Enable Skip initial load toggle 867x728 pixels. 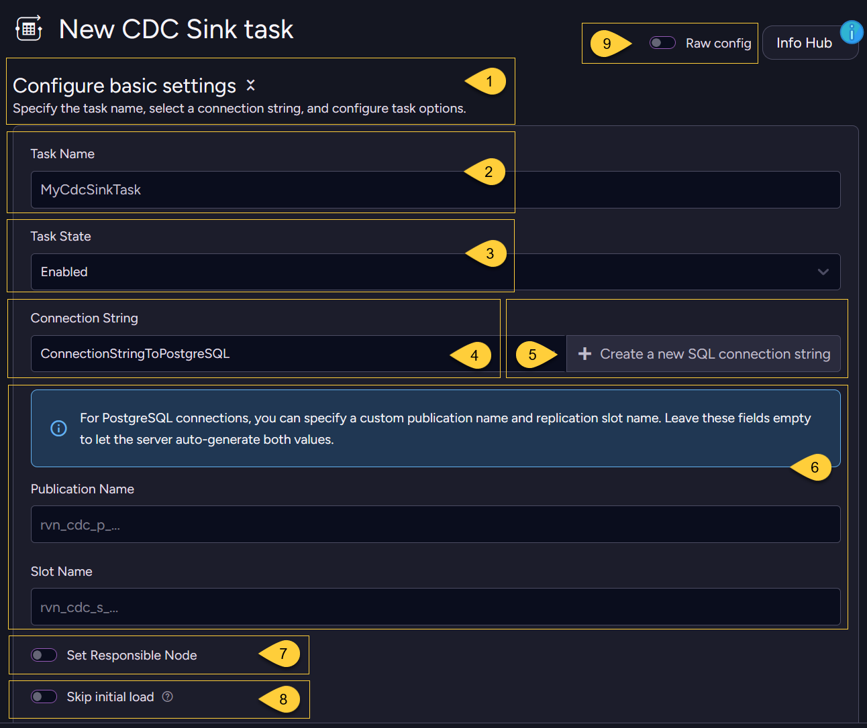pyautogui.click(x=44, y=696)
